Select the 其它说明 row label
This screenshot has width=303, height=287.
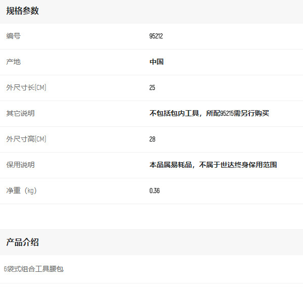pyautogui.click(x=20, y=113)
